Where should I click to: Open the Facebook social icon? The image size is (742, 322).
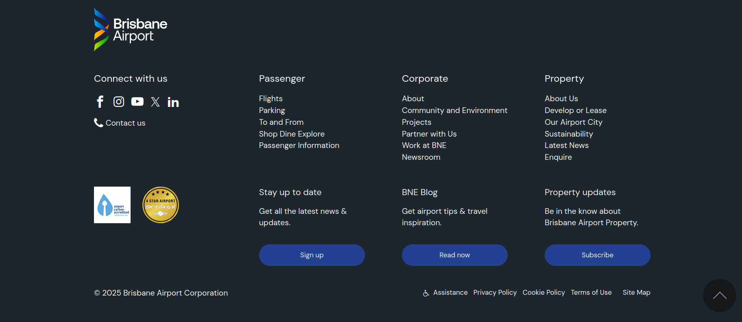[100, 102]
